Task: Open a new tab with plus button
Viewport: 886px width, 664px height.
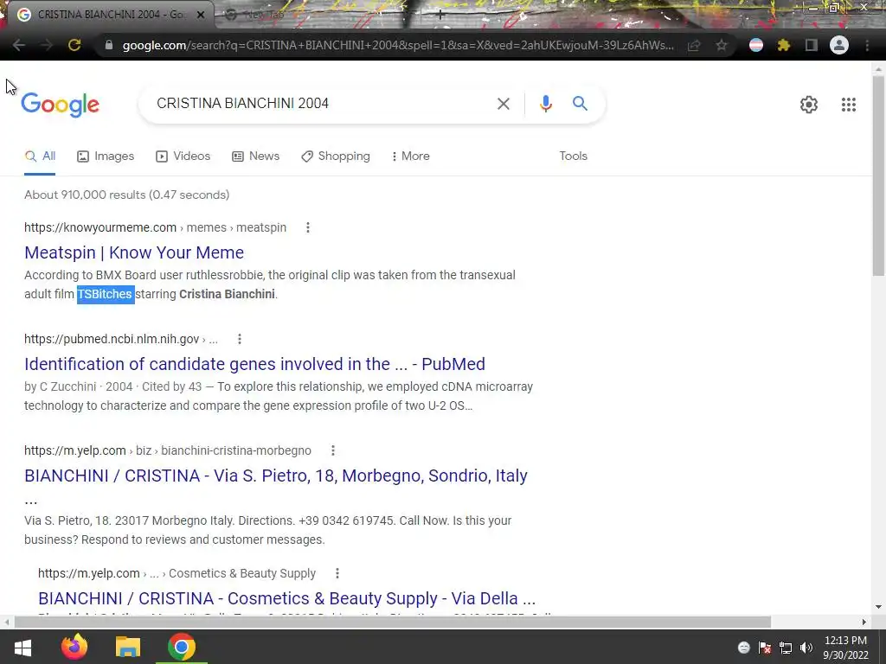Action: click(x=440, y=16)
